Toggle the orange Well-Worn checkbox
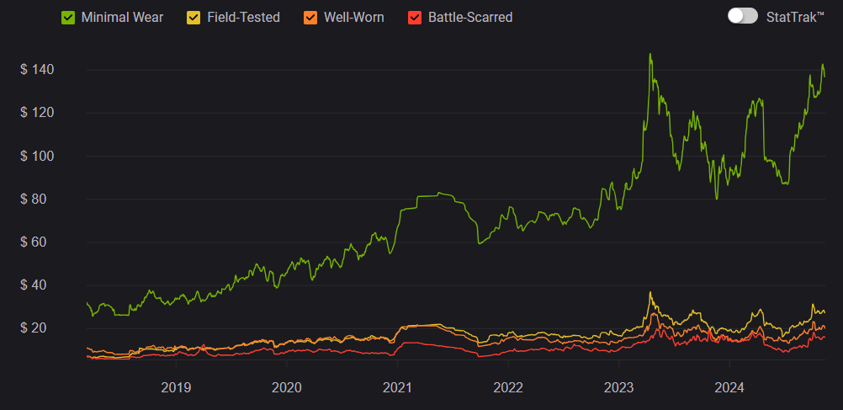843x410 pixels. coord(310,17)
